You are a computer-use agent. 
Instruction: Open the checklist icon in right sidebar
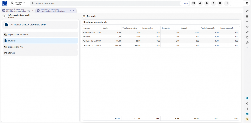click(247, 11)
